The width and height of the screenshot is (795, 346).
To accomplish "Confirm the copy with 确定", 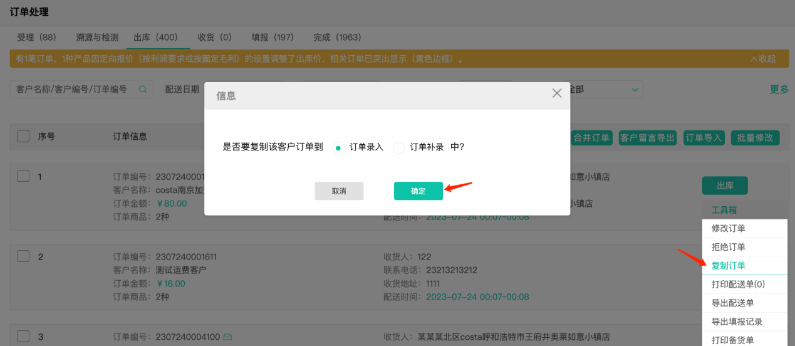I will tap(418, 191).
